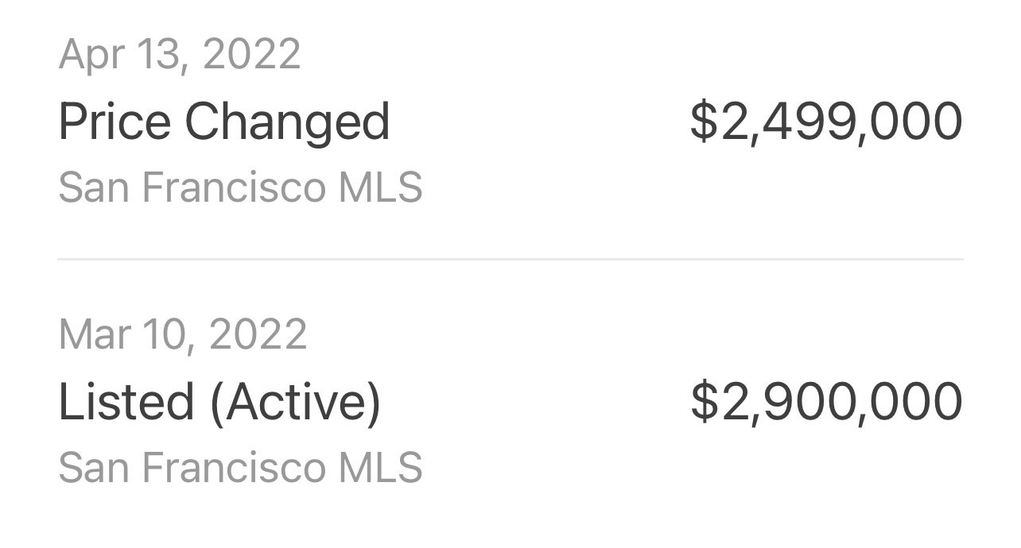Click the dollar sign of $2,499,000
The width and height of the screenshot is (1021, 548).
click(703, 122)
